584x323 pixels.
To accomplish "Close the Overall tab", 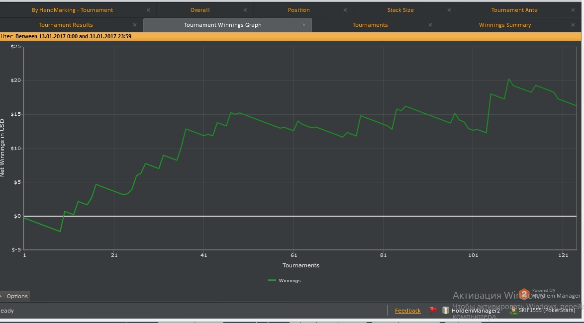I will pyautogui.click(x=245, y=10).
